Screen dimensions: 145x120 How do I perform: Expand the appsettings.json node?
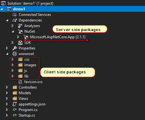(x=7, y=104)
